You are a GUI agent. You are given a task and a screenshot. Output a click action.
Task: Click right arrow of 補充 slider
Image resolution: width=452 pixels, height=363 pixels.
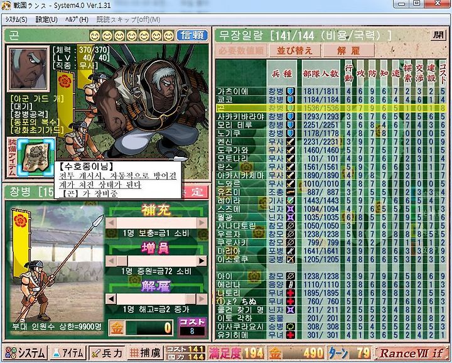[x=202, y=222]
